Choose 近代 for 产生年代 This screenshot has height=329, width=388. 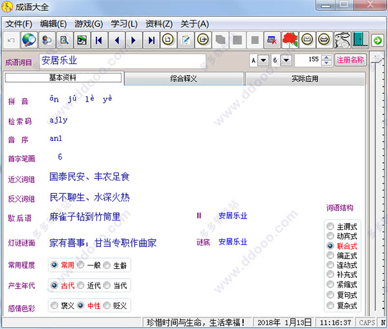[x=80, y=286]
